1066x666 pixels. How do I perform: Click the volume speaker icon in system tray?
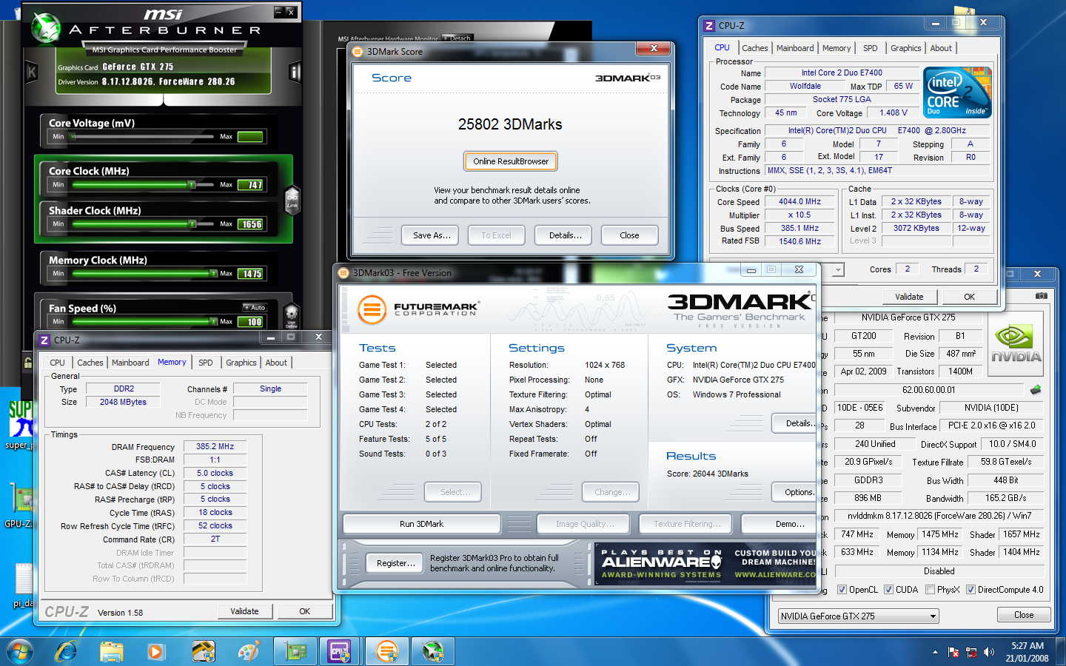(x=988, y=652)
